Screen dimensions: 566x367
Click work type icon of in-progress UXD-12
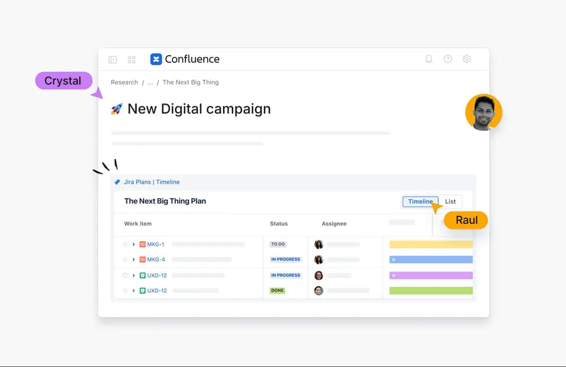coord(142,275)
